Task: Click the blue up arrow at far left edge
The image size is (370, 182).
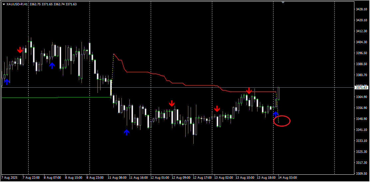Action: (7, 81)
